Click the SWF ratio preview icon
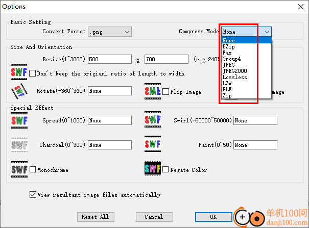The width and height of the screenshot is (309, 228). pos(19,72)
